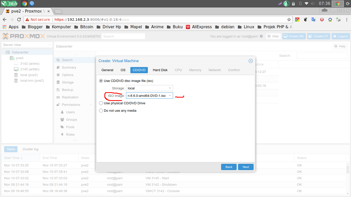The image size is (351, 197).
Task: Click the End Time column header
Action: [x=59, y=158]
